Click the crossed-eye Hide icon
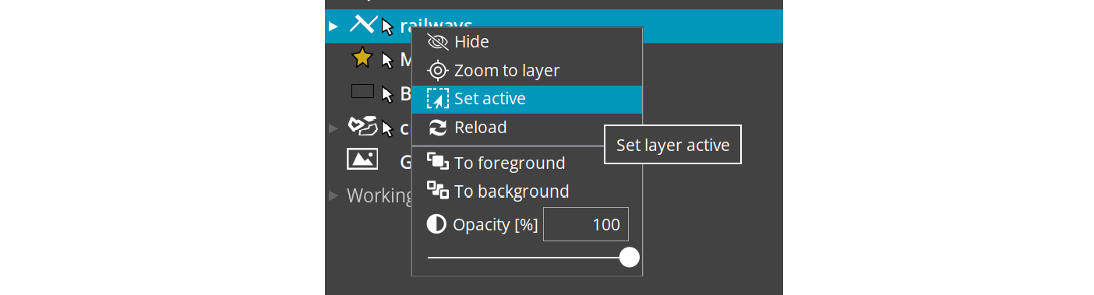The image size is (1094, 295). 439,42
